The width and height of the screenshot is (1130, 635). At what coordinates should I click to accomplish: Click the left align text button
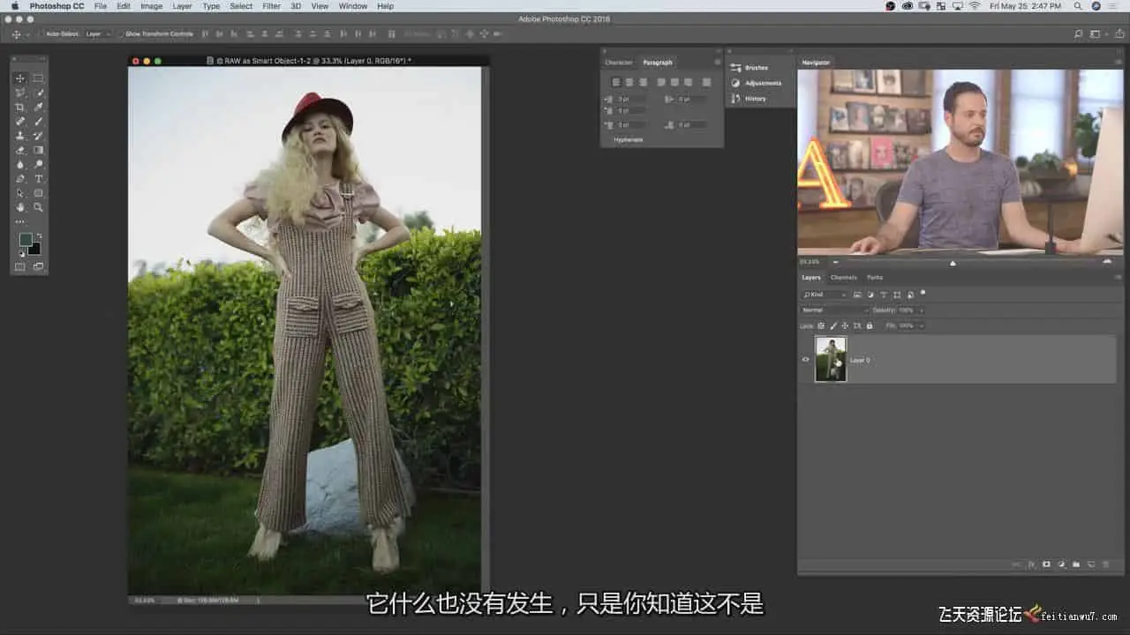click(617, 82)
